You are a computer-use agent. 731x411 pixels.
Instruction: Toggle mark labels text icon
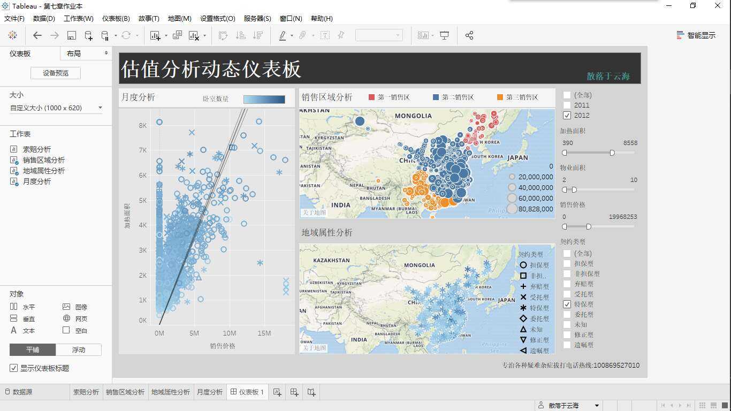pyautogui.click(x=325, y=35)
